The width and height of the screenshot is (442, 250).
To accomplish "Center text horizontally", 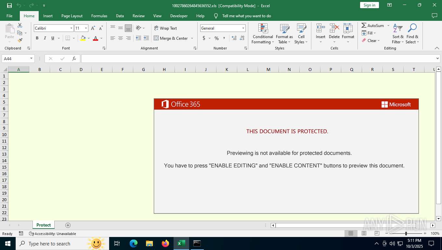I will coord(121,38).
